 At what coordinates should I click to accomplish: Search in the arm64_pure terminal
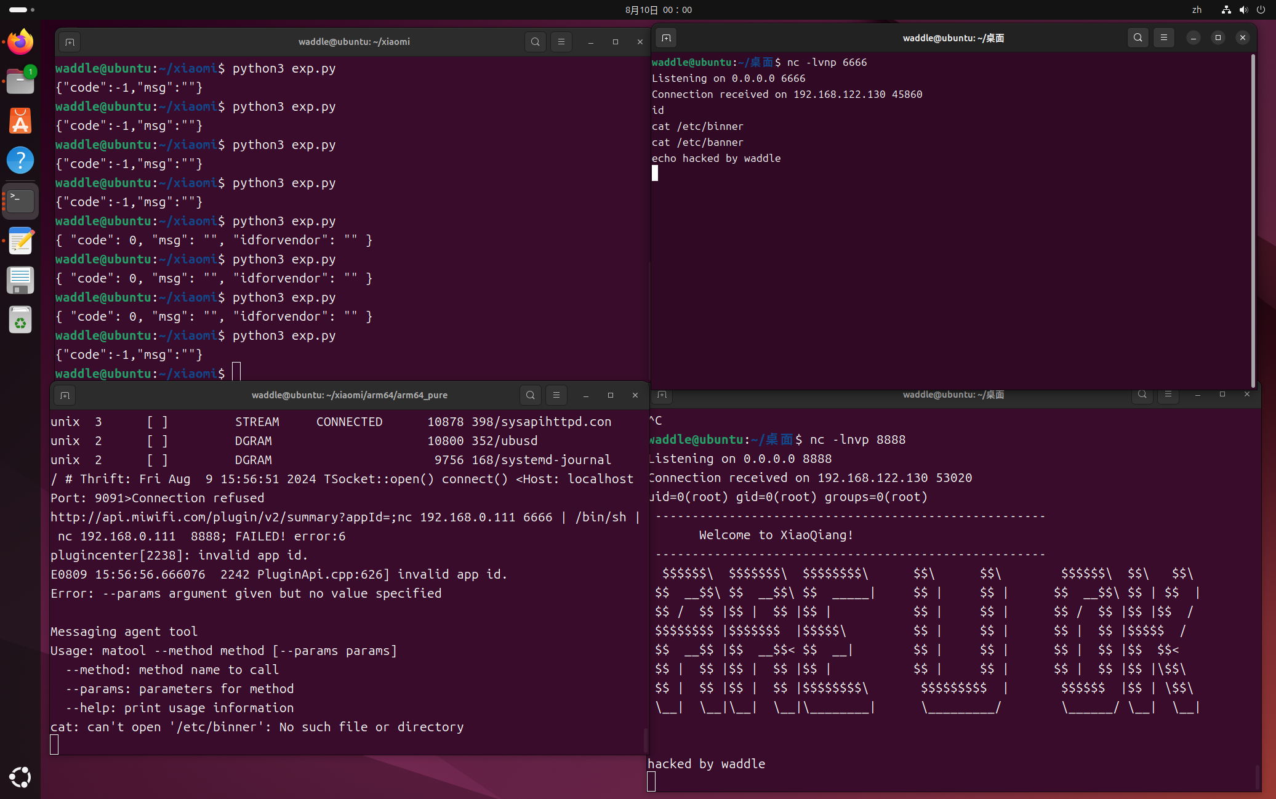click(x=530, y=395)
